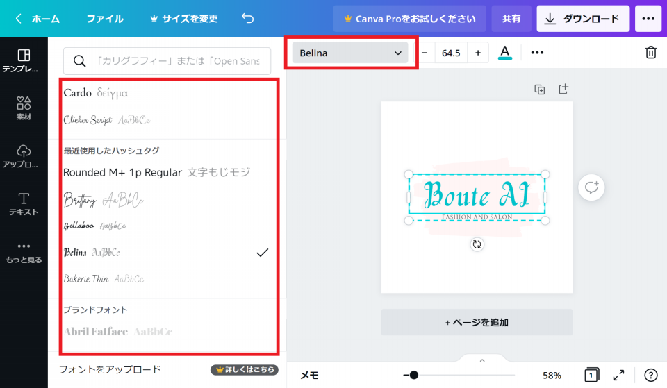Open more options in the text toolbar
Screen dimensions: 667x388
tap(537, 53)
